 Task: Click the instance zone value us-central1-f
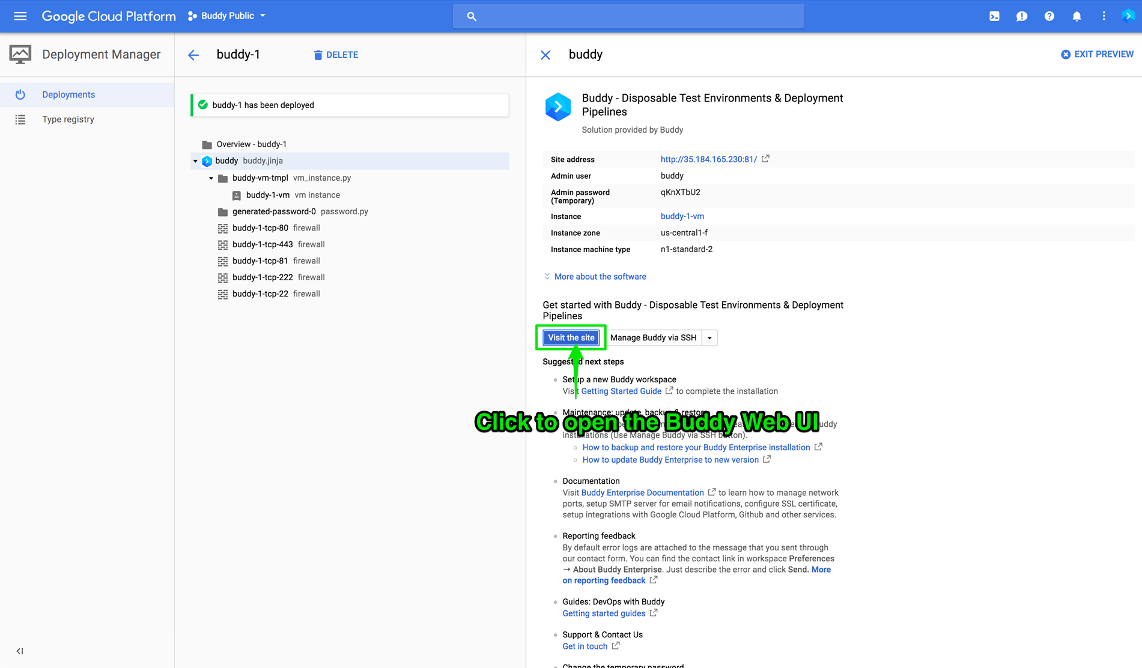(x=684, y=233)
